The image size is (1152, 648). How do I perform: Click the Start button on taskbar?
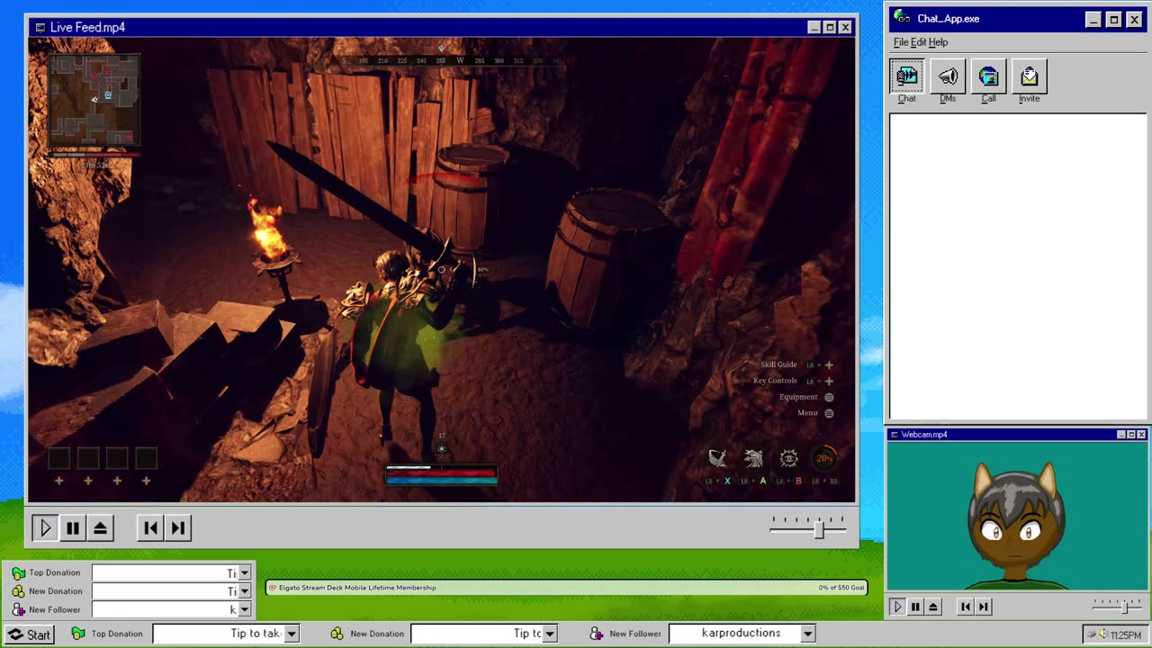pyautogui.click(x=30, y=634)
